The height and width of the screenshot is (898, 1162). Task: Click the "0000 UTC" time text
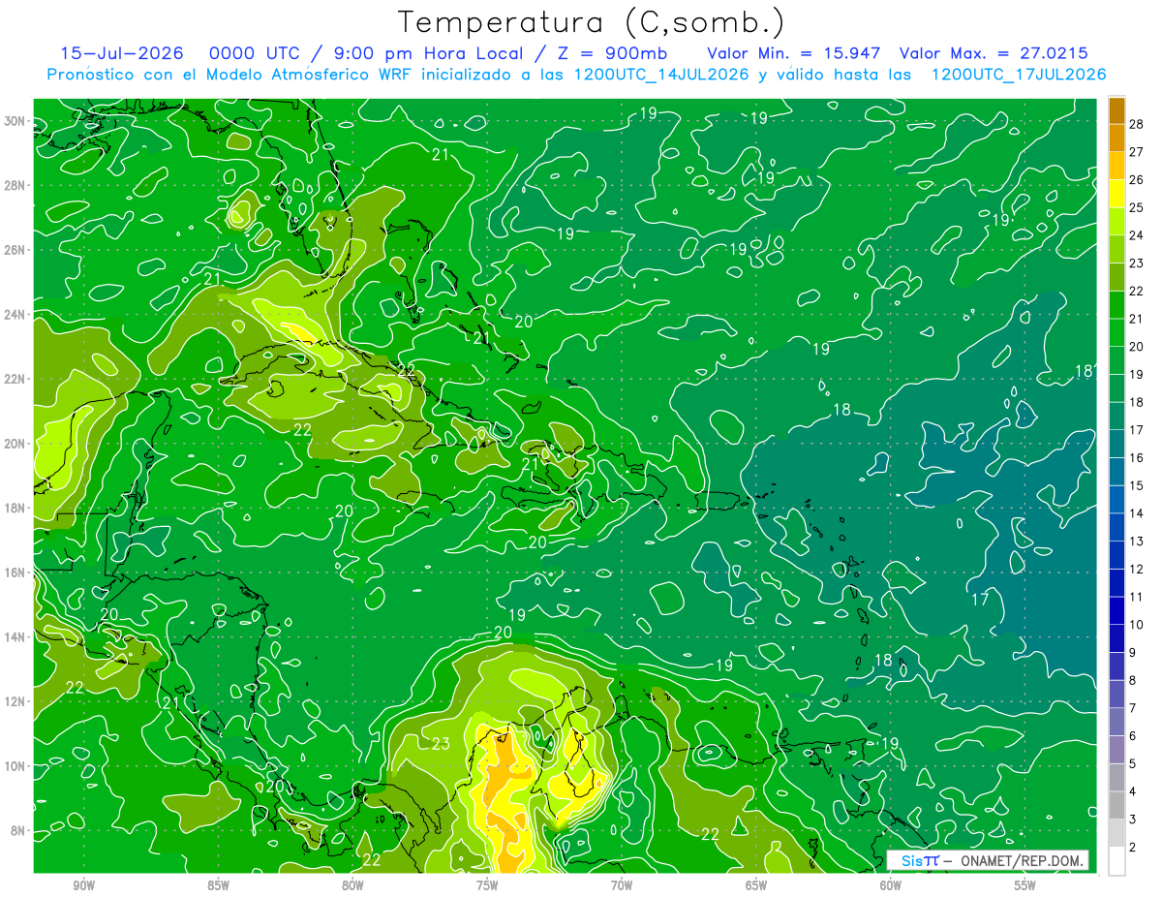click(255, 53)
